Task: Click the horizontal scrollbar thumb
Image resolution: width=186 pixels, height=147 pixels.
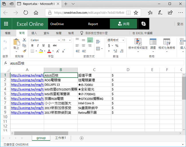Action: [41, 133]
